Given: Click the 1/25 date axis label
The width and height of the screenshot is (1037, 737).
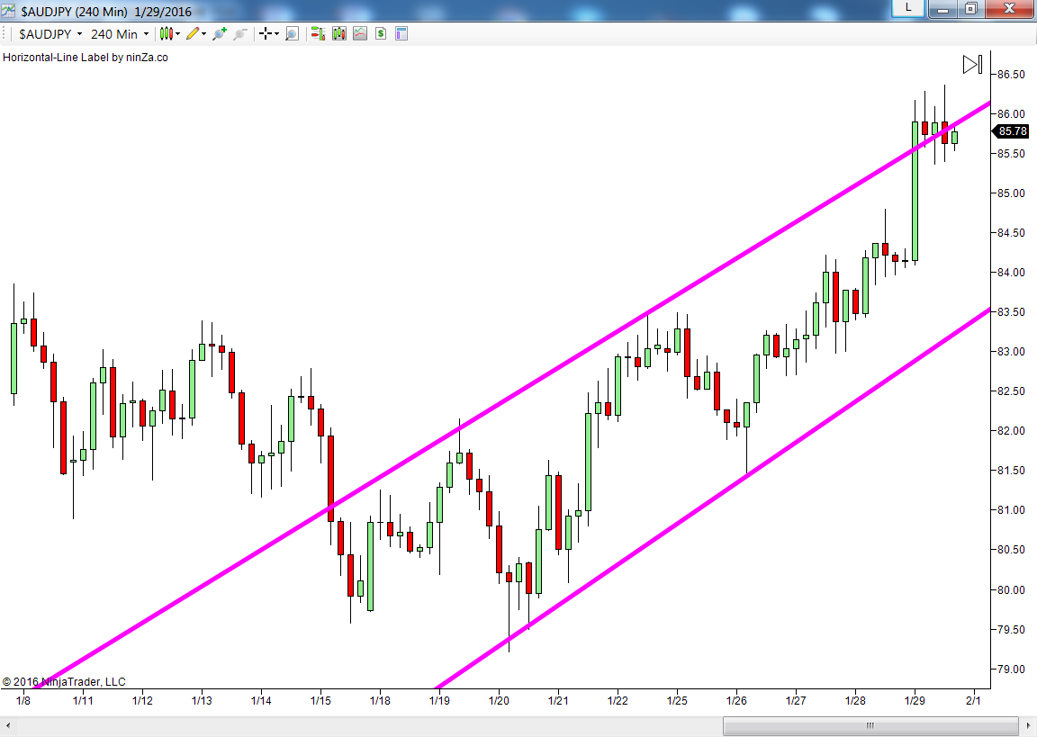Looking at the screenshot, I should 677,700.
